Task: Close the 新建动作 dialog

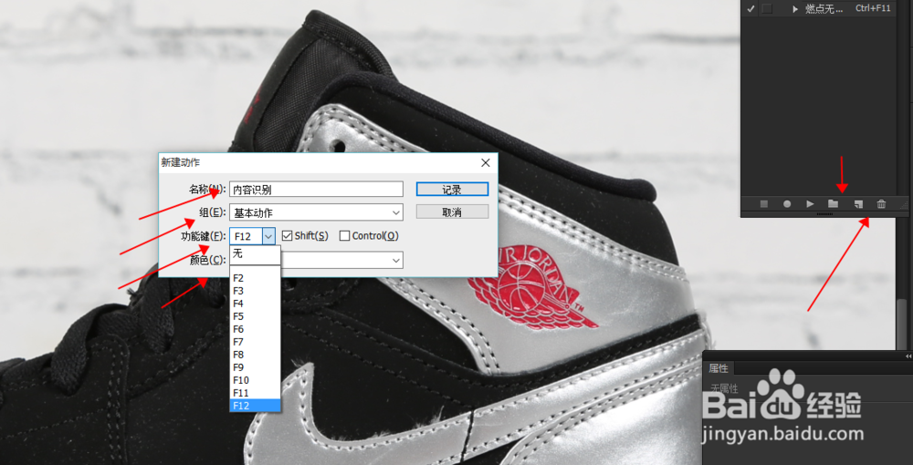Action: coord(486,163)
